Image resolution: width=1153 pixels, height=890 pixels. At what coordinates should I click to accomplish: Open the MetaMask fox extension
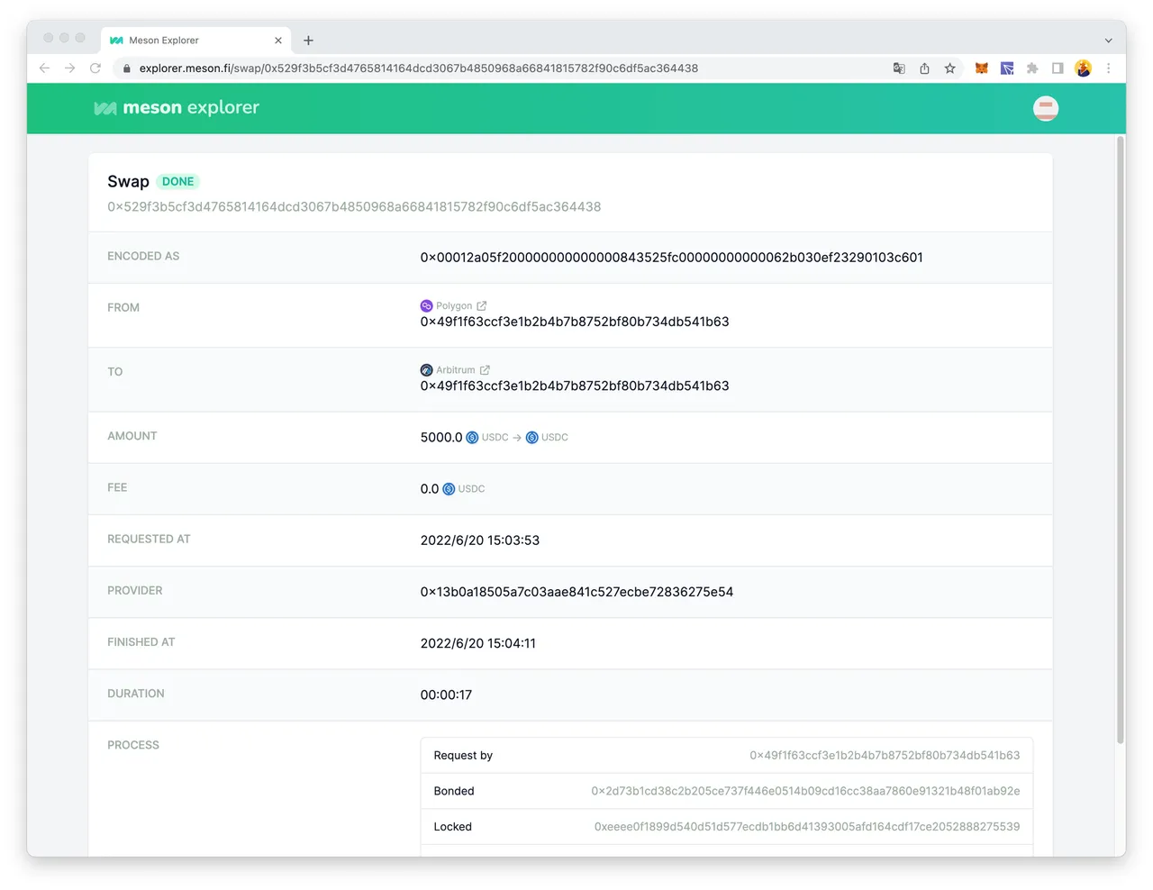pyautogui.click(x=982, y=68)
